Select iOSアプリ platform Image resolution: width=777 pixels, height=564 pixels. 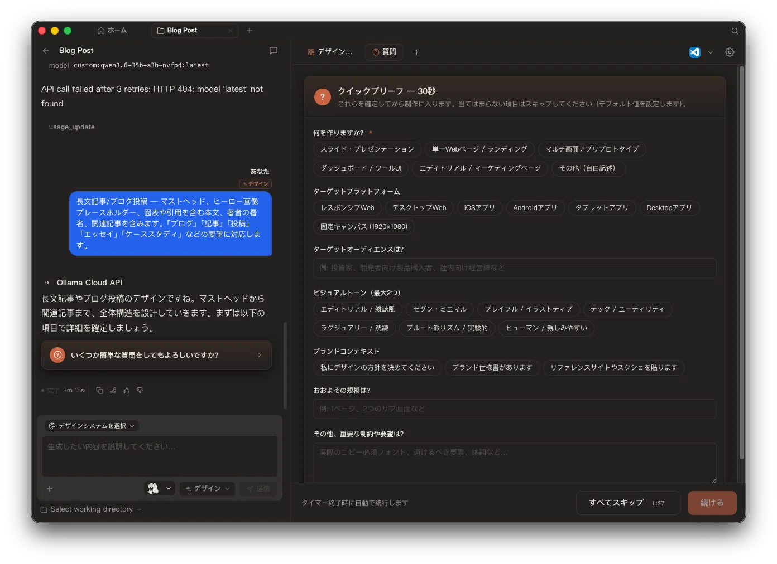(480, 208)
